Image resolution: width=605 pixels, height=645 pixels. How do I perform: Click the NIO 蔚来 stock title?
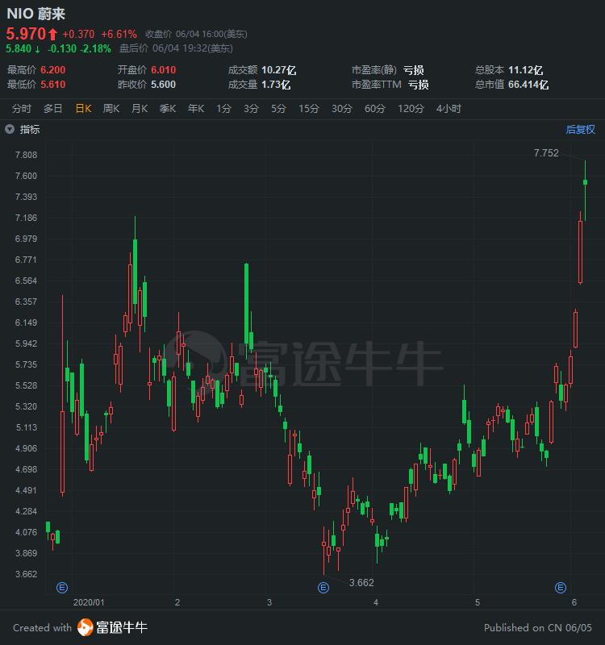point(36,14)
